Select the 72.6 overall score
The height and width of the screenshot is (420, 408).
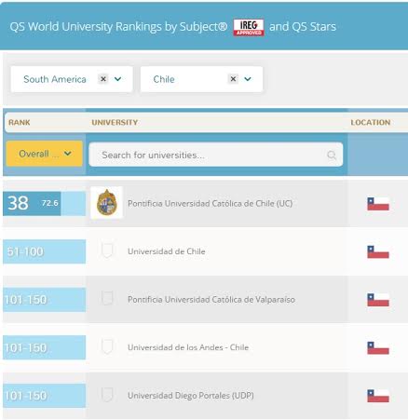[x=50, y=203]
